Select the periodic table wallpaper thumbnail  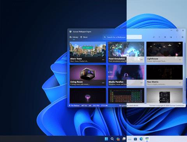click(126, 96)
